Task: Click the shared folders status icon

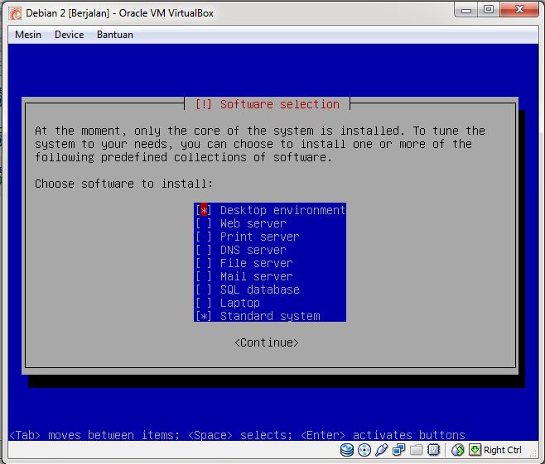Action: (416, 450)
